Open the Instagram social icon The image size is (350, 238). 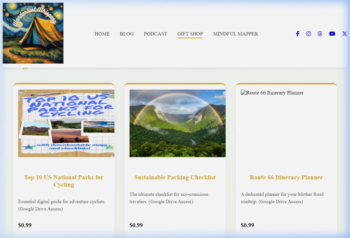point(308,34)
